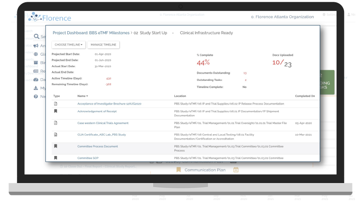This screenshot has height=203, width=361.
Task: Open the announcements megaphone icon
Action: 36,45
